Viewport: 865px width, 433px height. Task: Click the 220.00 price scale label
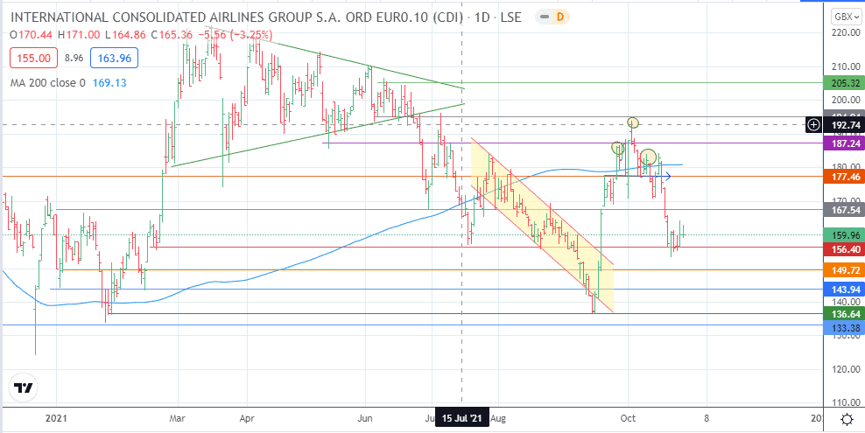(x=845, y=33)
